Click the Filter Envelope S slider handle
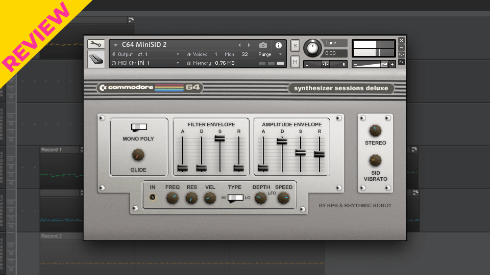 tap(219, 139)
